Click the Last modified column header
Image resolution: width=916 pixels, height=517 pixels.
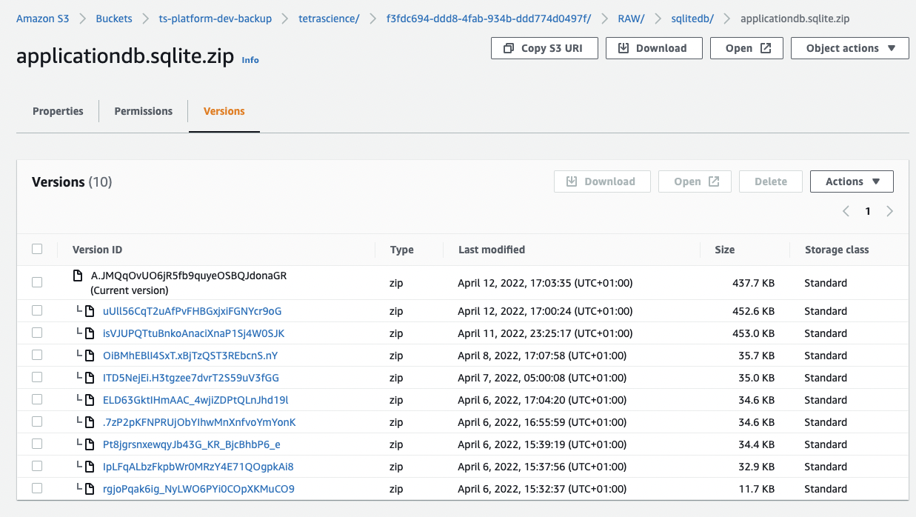[492, 250]
